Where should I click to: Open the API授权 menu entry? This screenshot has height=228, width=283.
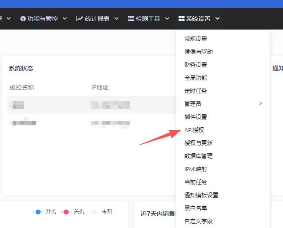coord(194,130)
